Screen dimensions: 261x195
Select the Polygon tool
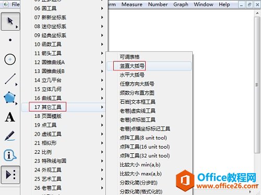(10, 97)
